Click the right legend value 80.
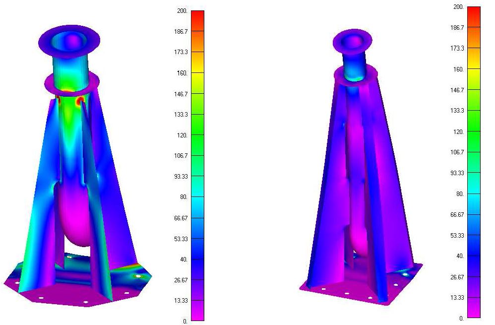This screenshot has height=325, width=495. (x=460, y=194)
